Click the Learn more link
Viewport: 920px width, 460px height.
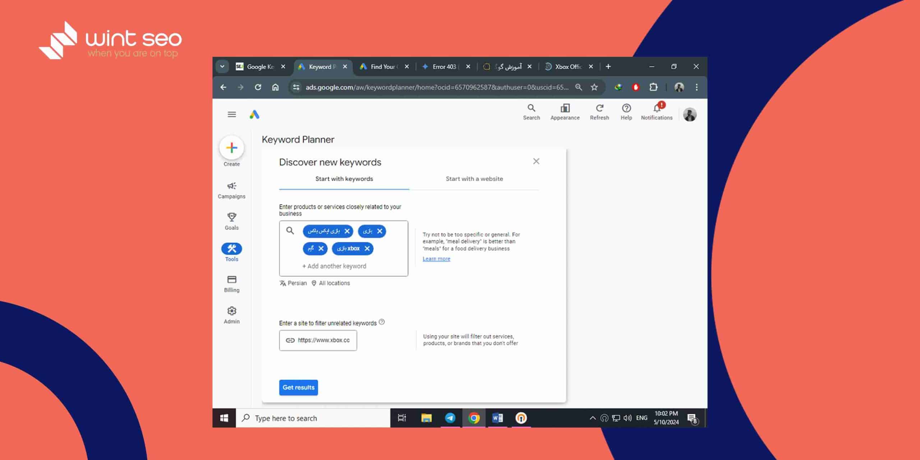pos(436,259)
